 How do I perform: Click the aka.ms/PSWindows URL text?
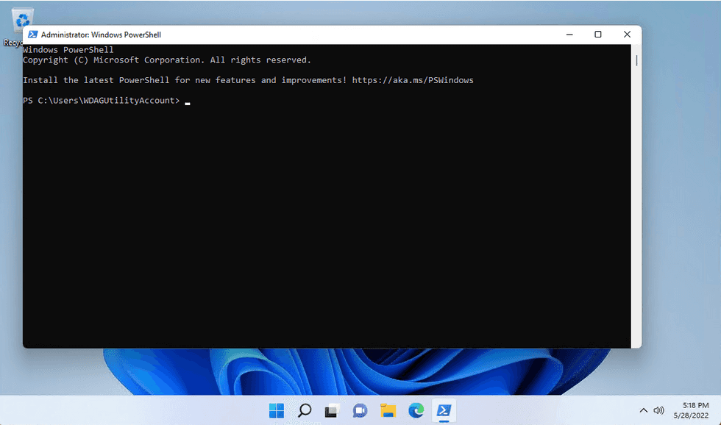click(x=413, y=80)
